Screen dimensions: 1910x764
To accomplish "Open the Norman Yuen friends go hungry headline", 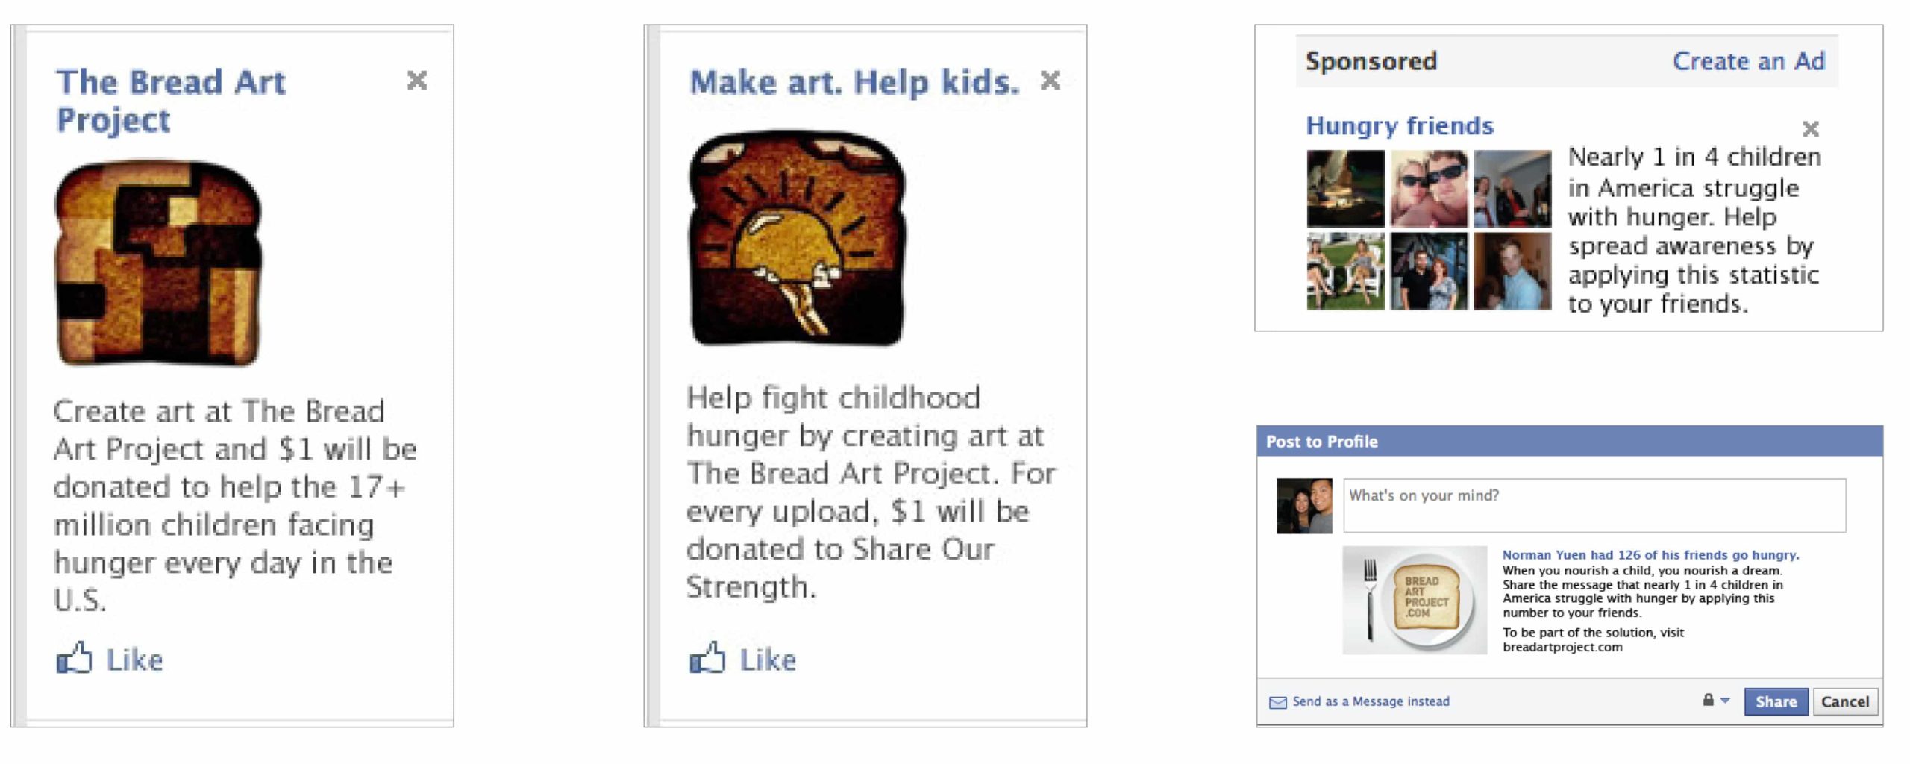I will [1650, 555].
